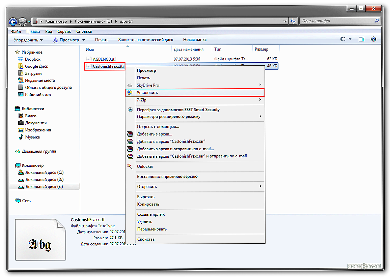
Task: Open the Правка menu
Action: pos(33,32)
